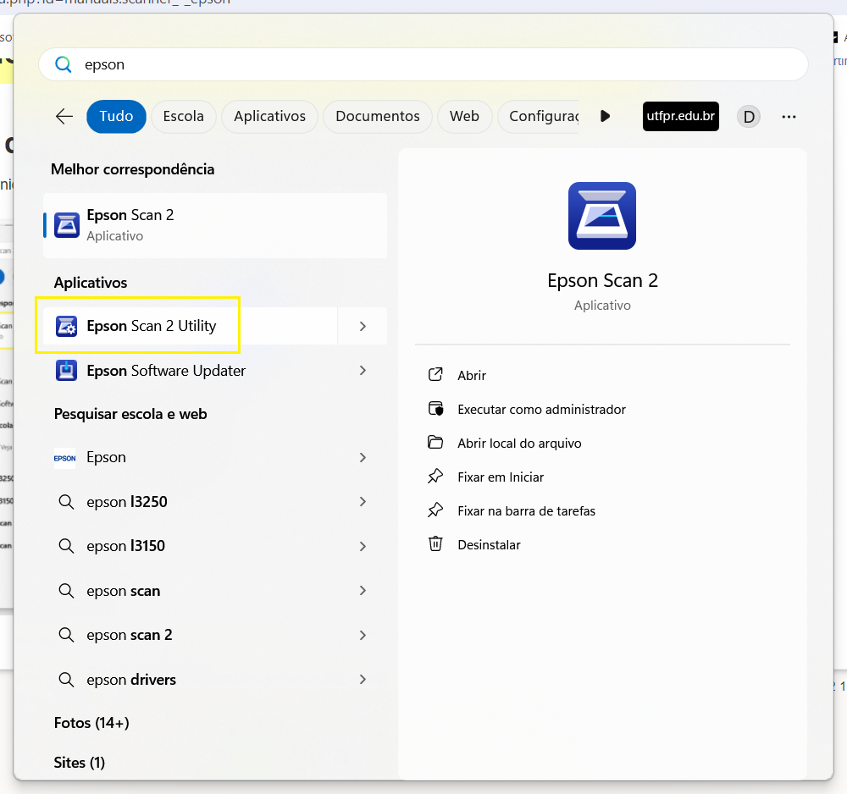
Task: Select the epson drivers search suggestion
Action: pyautogui.click(x=131, y=680)
